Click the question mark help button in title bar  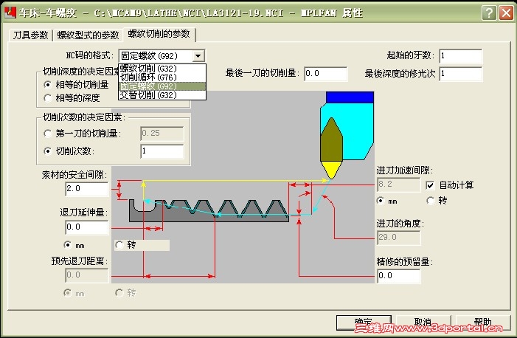coord(489,13)
